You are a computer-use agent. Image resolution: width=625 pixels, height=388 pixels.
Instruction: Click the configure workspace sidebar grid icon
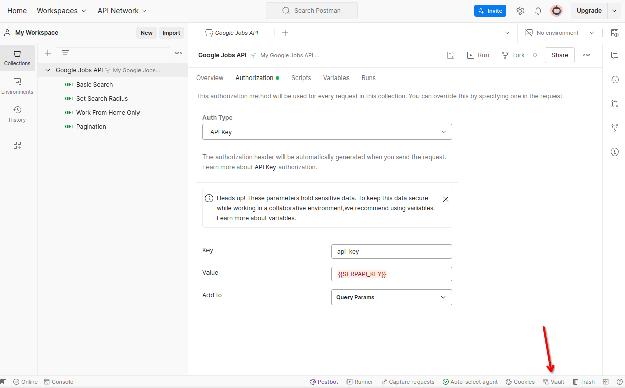coord(17,145)
